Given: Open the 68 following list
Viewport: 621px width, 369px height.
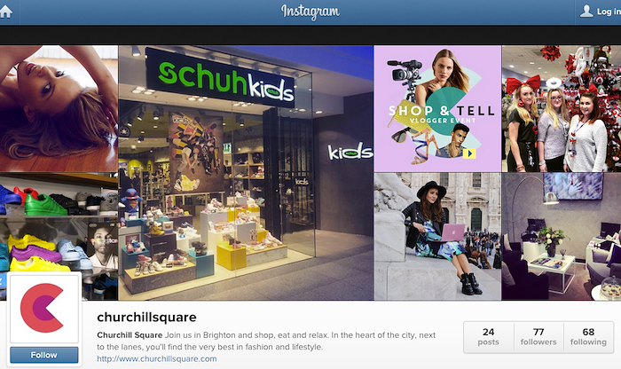Looking at the screenshot, I should click(588, 337).
